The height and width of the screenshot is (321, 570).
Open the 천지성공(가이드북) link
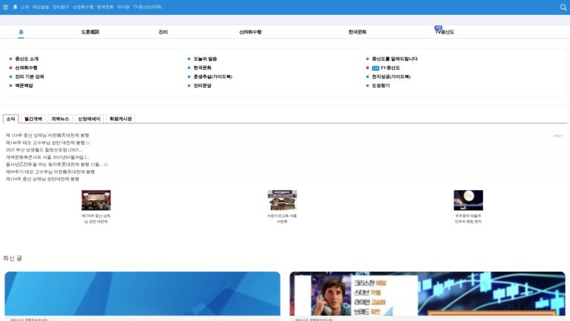click(x=391, y=77)
